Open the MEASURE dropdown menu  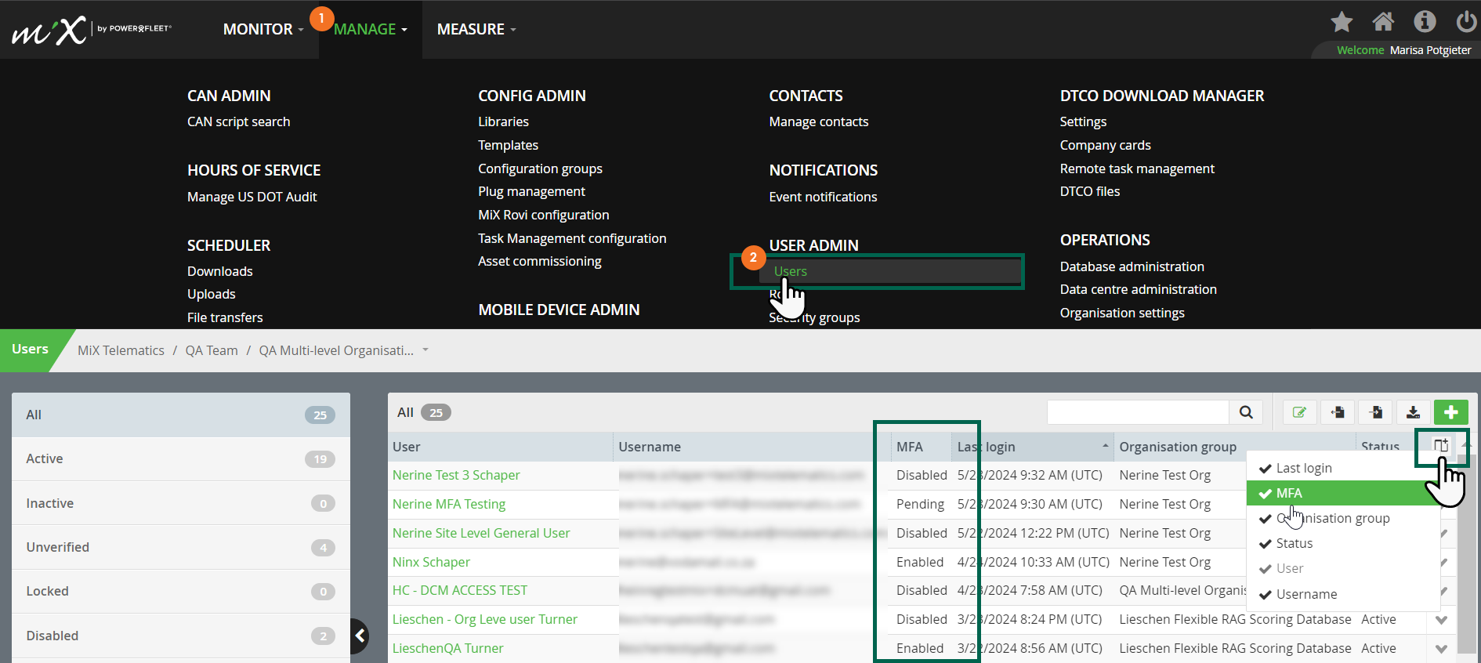tap(476, 29)
